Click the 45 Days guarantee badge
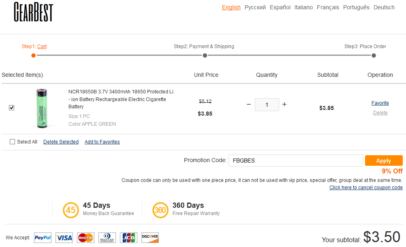Viewport: 406px width, 247px height. click(71, 210)
